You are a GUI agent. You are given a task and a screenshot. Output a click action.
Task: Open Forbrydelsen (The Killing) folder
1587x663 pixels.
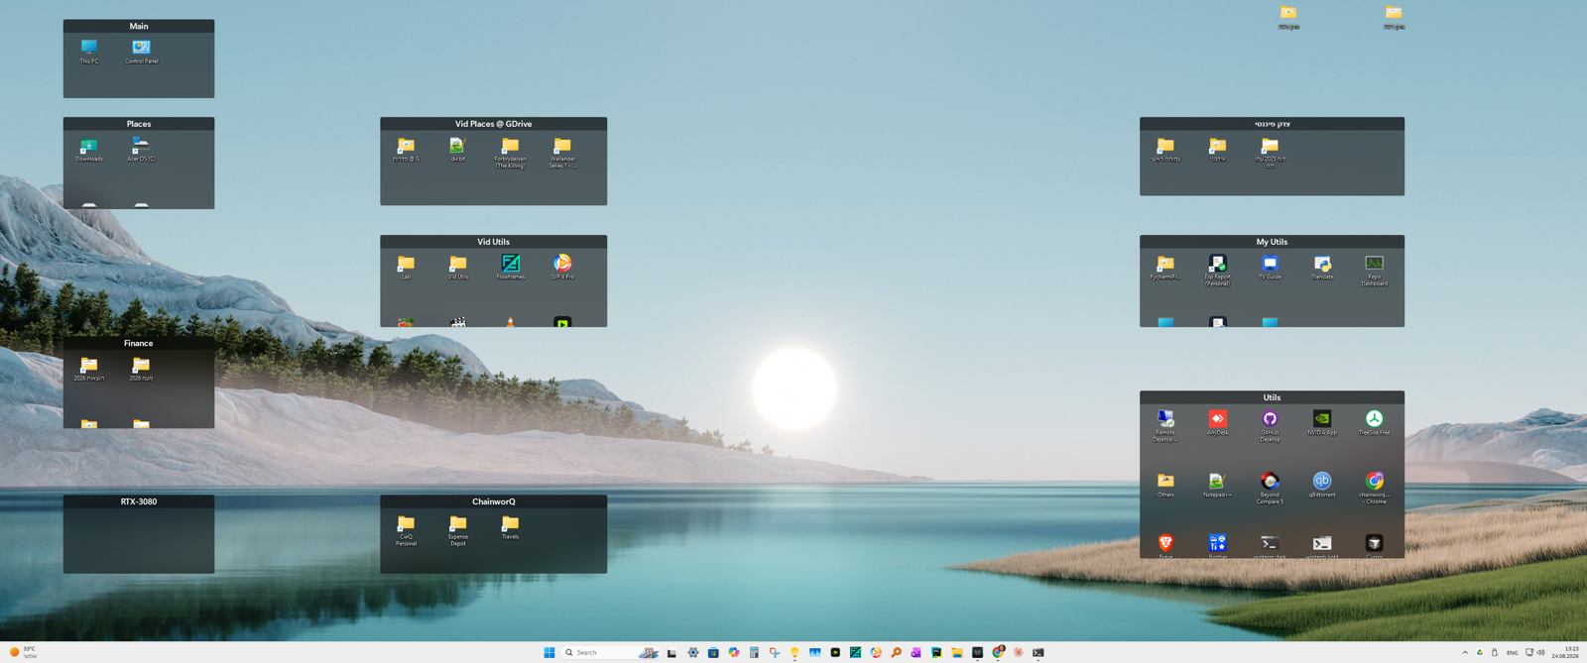click(510, 152)
